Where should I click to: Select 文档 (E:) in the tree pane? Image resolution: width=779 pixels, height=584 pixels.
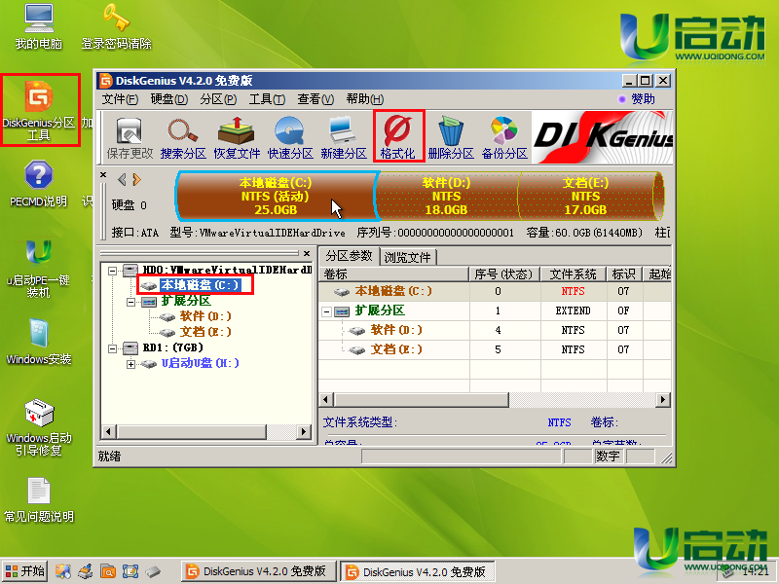click(205, 332)
